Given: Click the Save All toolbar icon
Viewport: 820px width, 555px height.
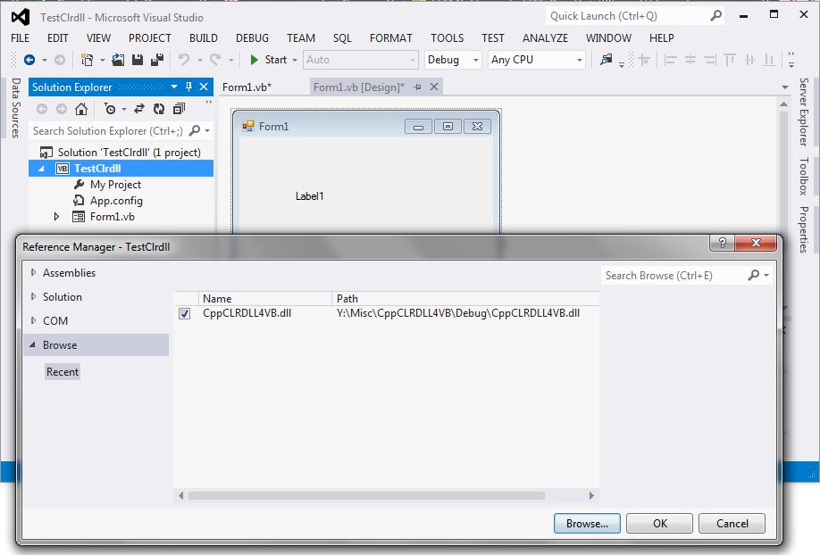Looking at the screenshot, I should (x=159, y=58).
